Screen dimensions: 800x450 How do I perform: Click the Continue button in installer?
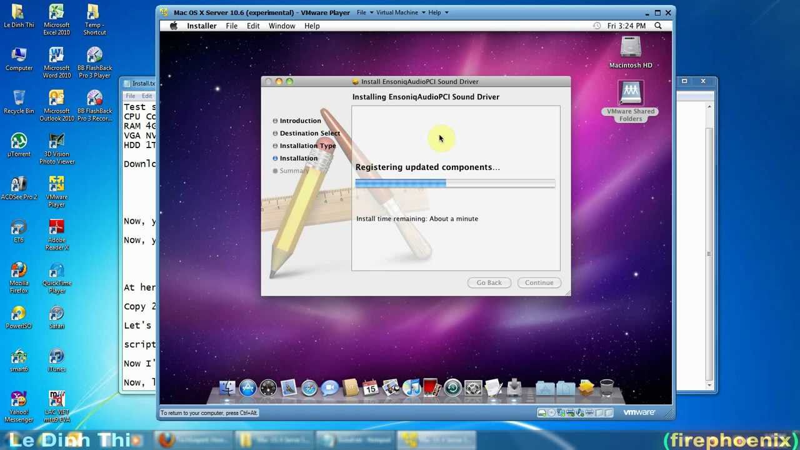tap(539, 282)
